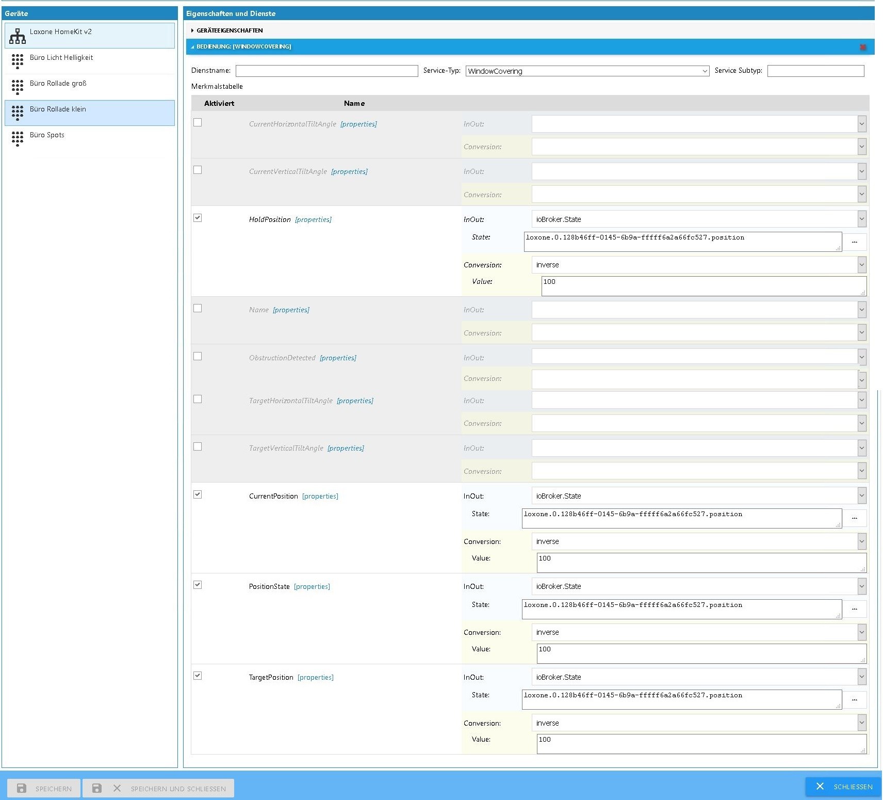Viewport: 883px width, 800px height.
Task: Enable the CurrentHorizontalTiltAngle characteristic
Action: coord(198,122)
